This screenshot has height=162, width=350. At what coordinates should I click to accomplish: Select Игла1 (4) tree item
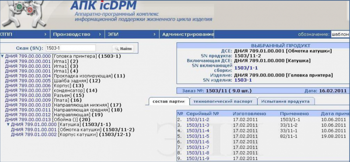42,71
